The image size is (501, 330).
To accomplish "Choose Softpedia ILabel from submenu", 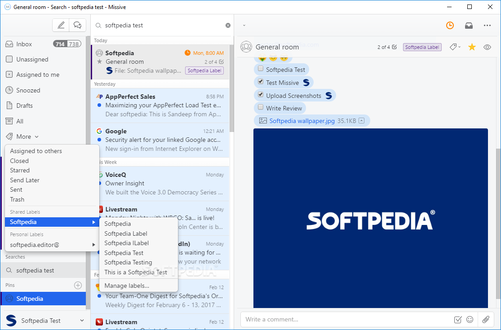I will [139, 243].
